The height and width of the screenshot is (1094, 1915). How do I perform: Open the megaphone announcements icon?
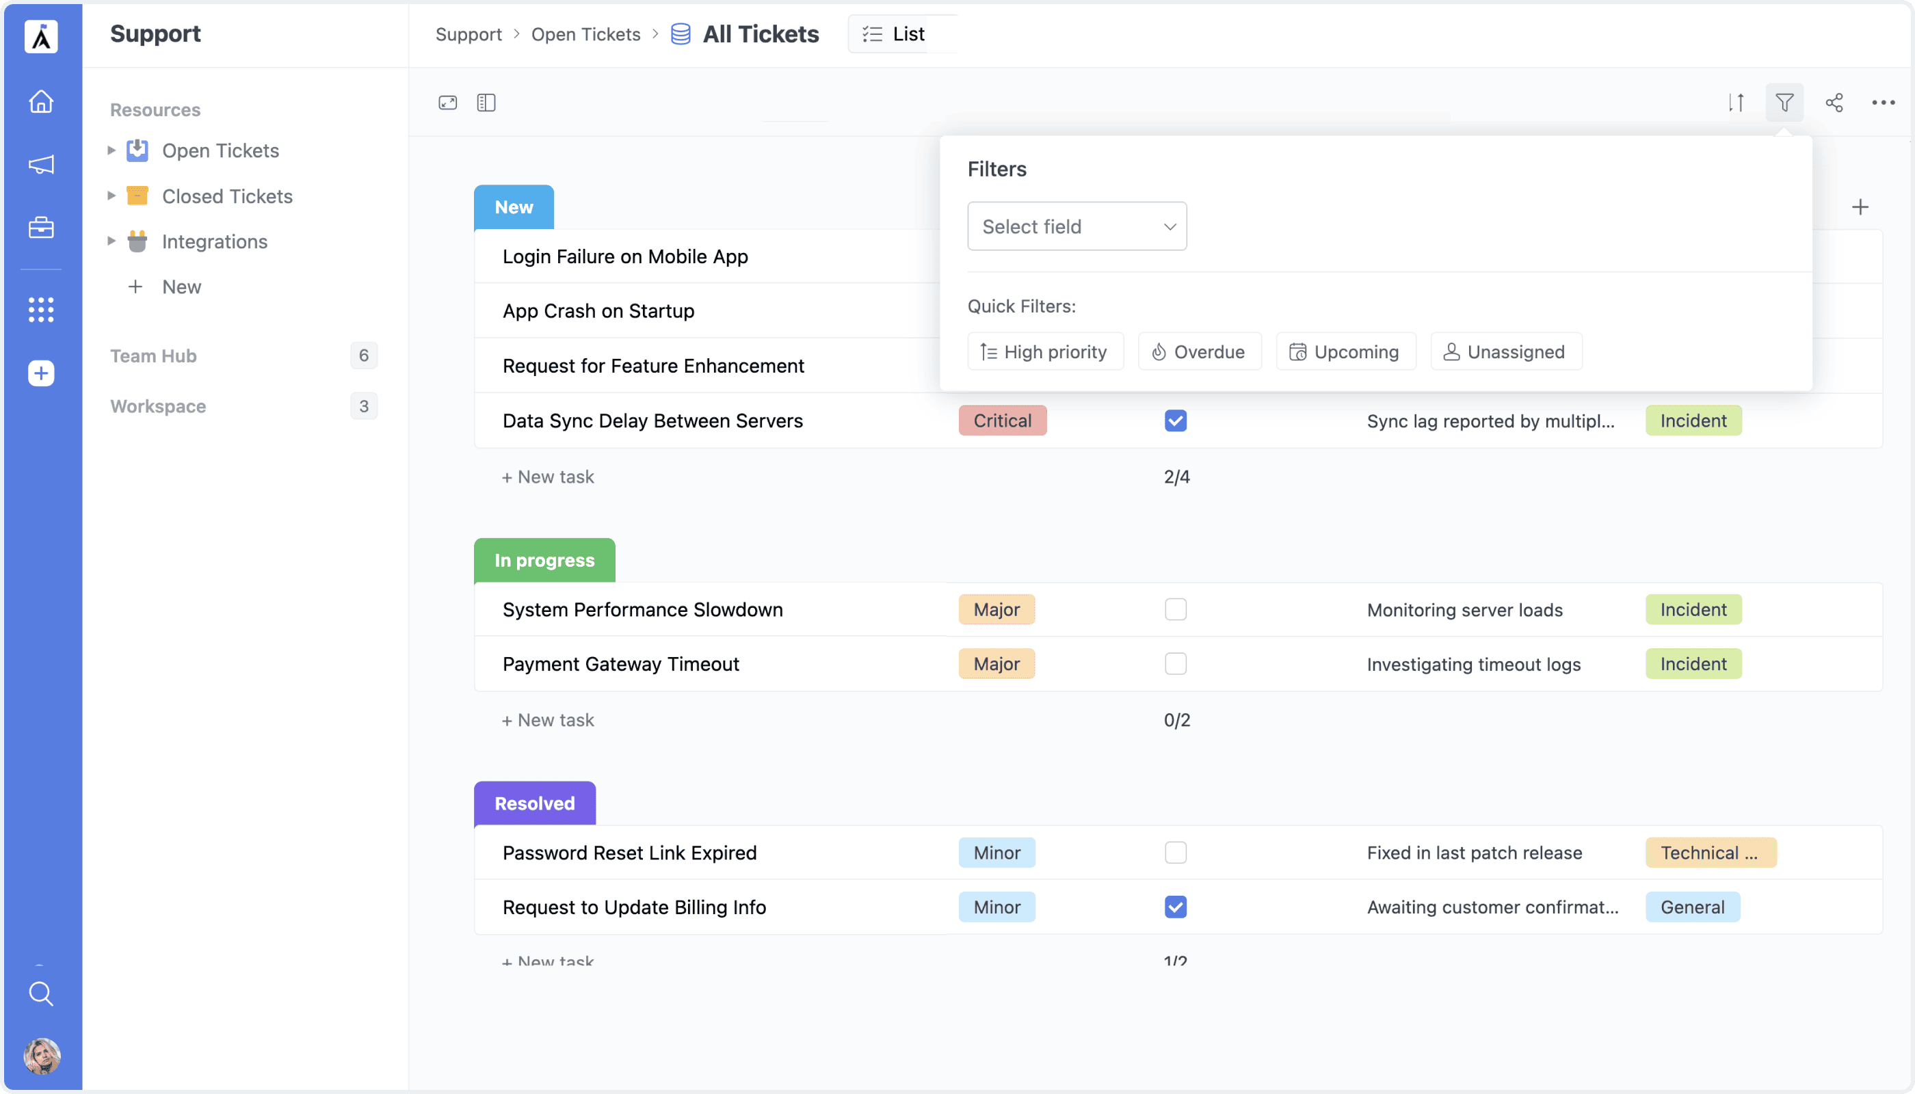click(41, 165)
